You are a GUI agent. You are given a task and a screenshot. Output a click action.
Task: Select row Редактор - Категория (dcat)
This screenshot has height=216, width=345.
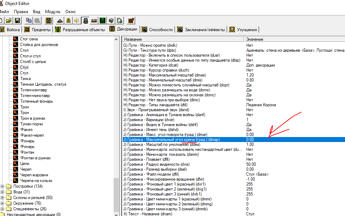[x=234, y=65]
